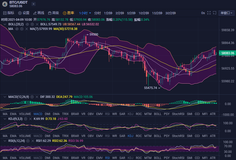Open the 指标 indicators menu
This screenshot has width=236, height=160.
(x=9, y=13)
